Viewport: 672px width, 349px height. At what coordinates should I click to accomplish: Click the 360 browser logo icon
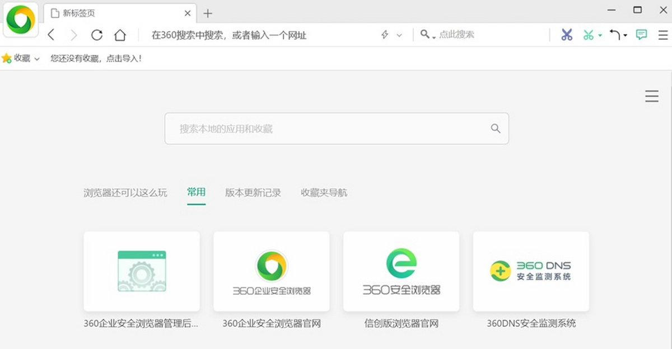click(x=20, y=20)
